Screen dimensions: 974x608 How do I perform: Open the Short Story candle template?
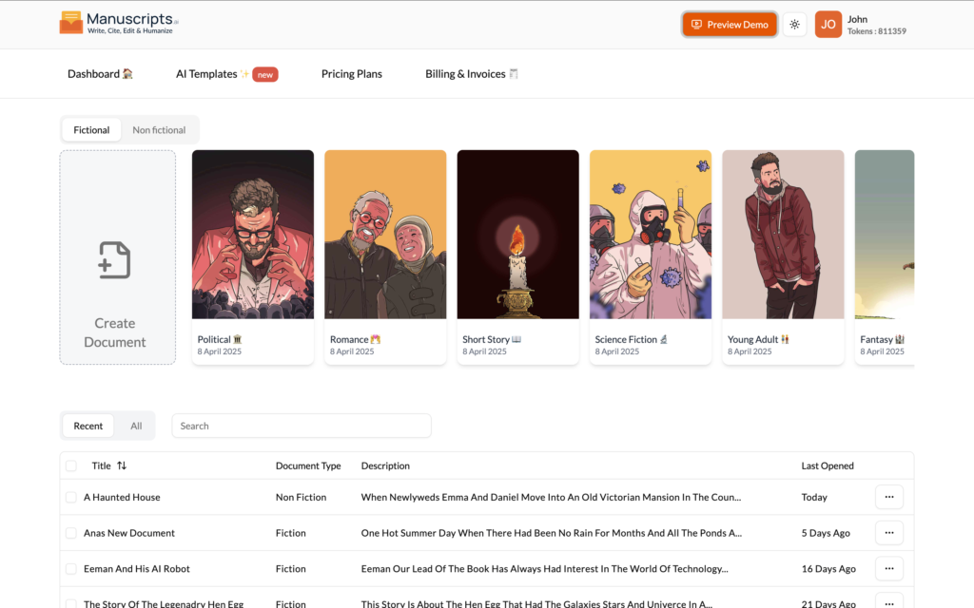[517, 235]
